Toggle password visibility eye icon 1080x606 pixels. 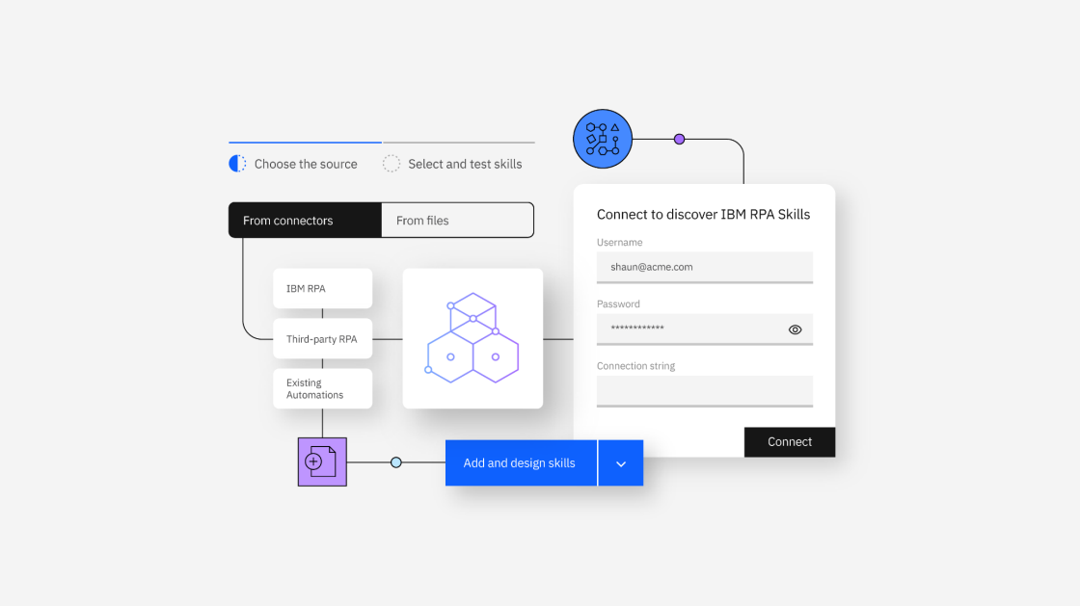795,329
